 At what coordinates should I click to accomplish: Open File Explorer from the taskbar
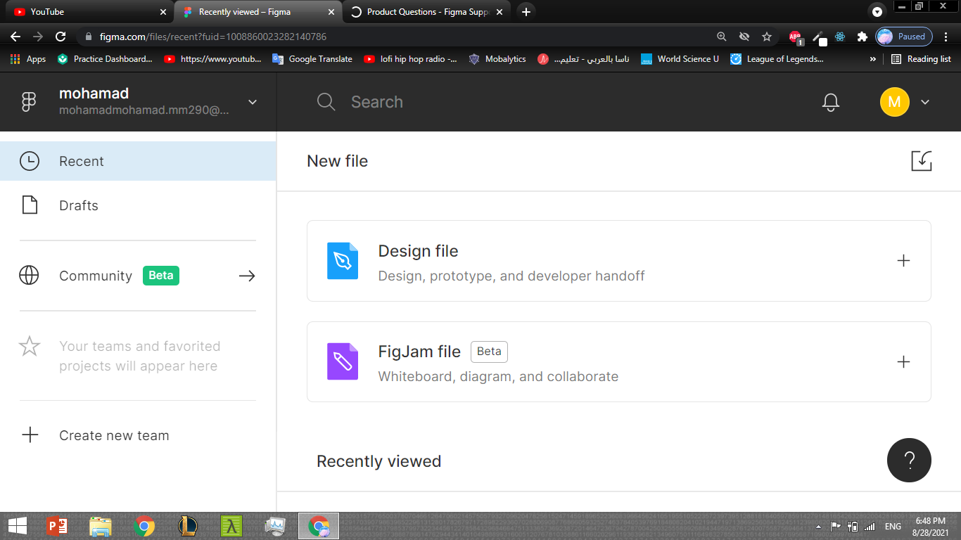[101, 526]
